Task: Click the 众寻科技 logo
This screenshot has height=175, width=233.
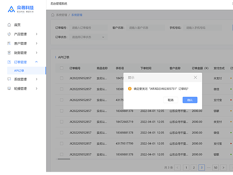Action: [21, 9]
